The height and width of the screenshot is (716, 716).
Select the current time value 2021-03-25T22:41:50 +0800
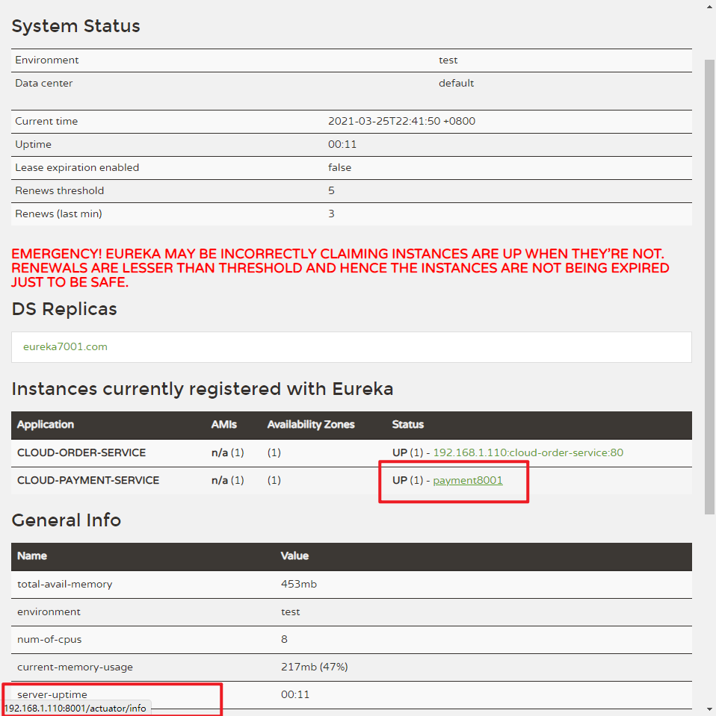point(401,121)
